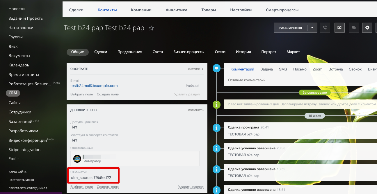Screen dimensions: 377x194
Task: Click the testb24mail@example.com email link
Action: click(x=94, y=86)
